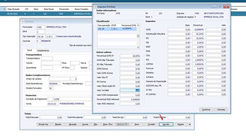The width and height of the screenshot is (246, 138).
Task: Click the Simular Imp. button
Action: tap(43, 125)
